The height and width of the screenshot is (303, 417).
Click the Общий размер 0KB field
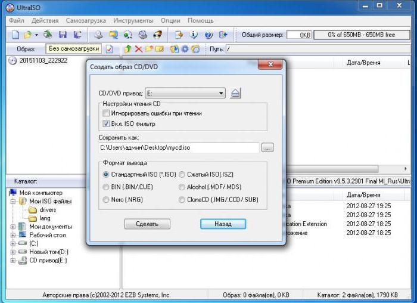click(x=298, y=35)
